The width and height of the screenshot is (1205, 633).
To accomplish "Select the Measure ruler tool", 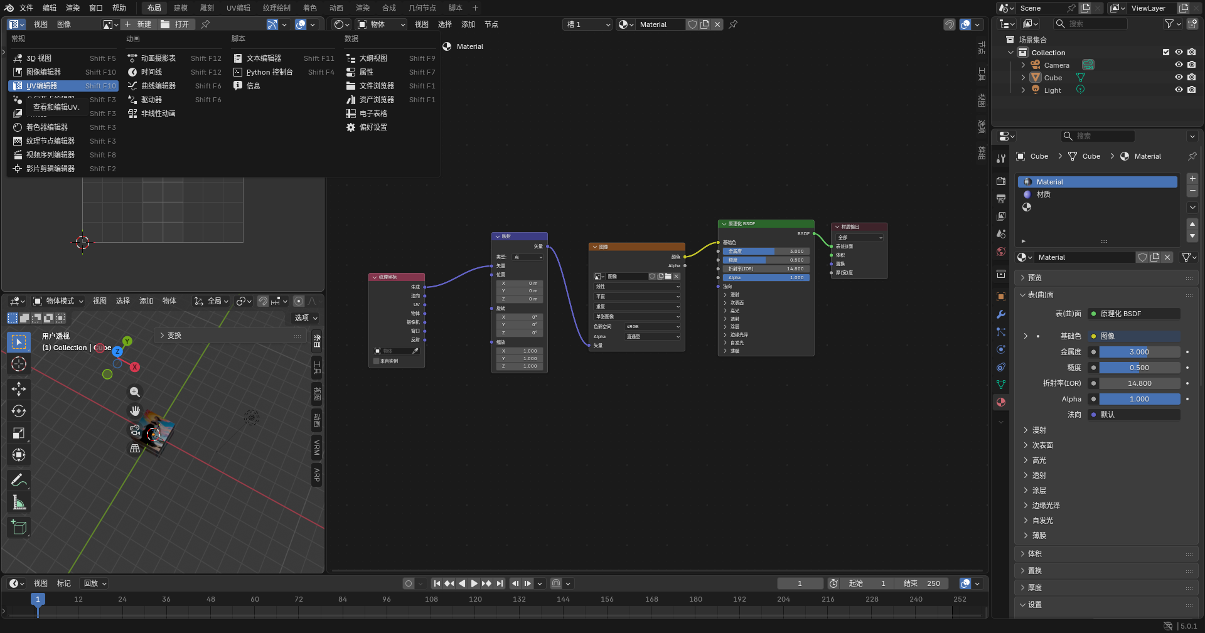I will pyautogui.click(x=19, y=502).
